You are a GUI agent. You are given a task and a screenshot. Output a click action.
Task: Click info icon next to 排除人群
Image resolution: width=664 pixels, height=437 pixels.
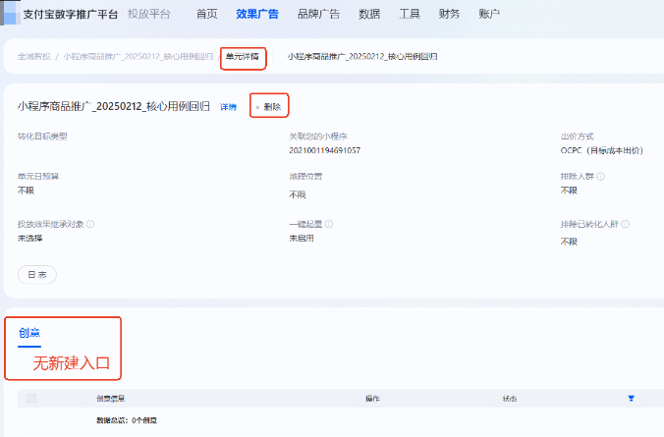(600, 177)
